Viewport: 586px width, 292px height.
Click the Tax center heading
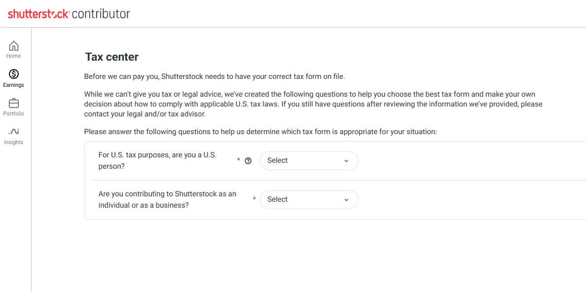[112, 57]
